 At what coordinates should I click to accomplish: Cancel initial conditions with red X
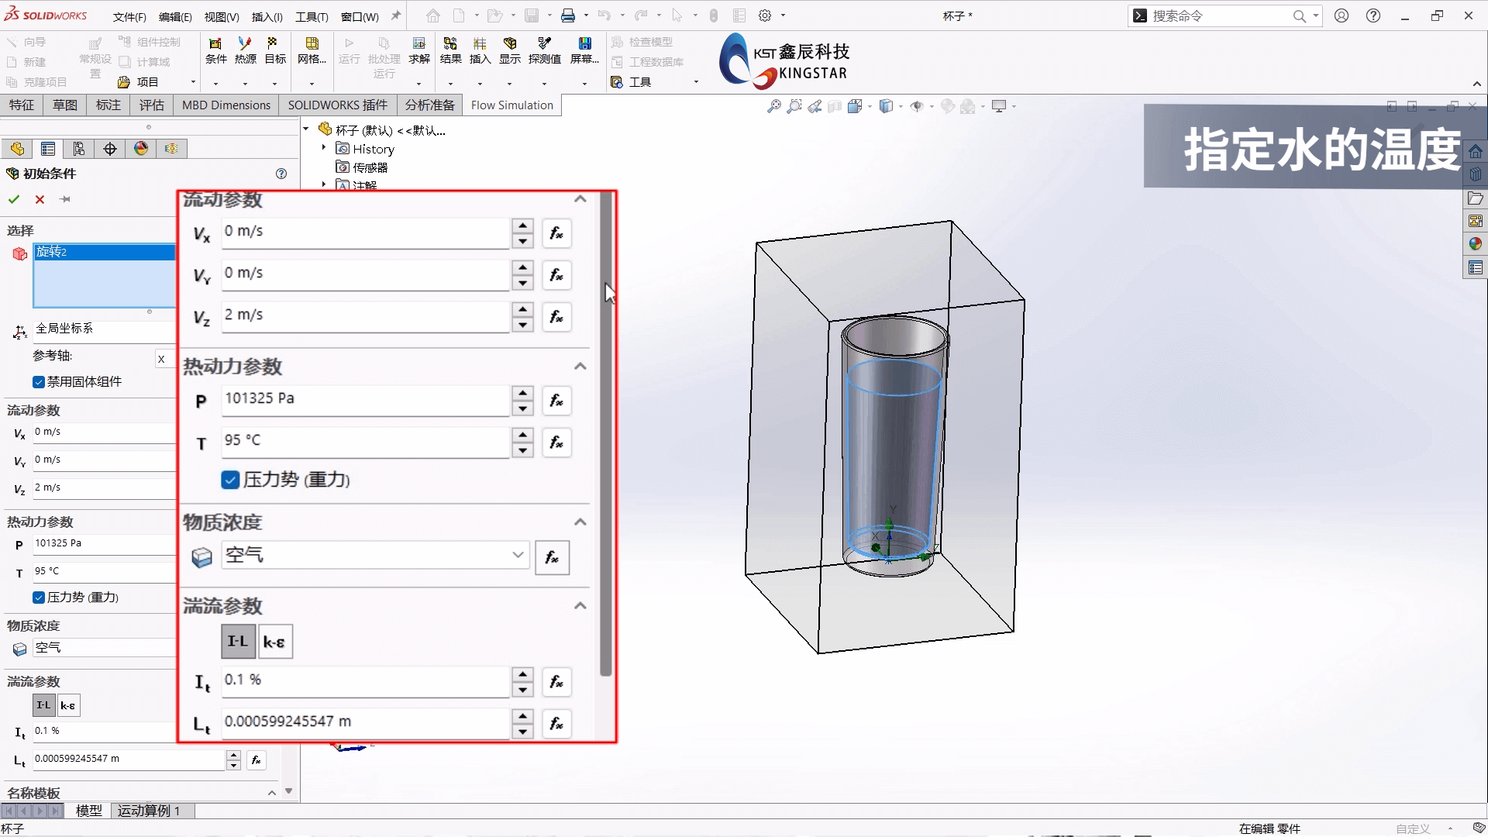(x=40, y=199)
